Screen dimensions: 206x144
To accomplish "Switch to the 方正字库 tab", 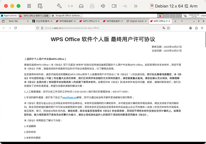I will (42, 21).
